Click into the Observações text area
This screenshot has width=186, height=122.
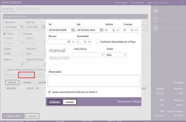[94, 80]
